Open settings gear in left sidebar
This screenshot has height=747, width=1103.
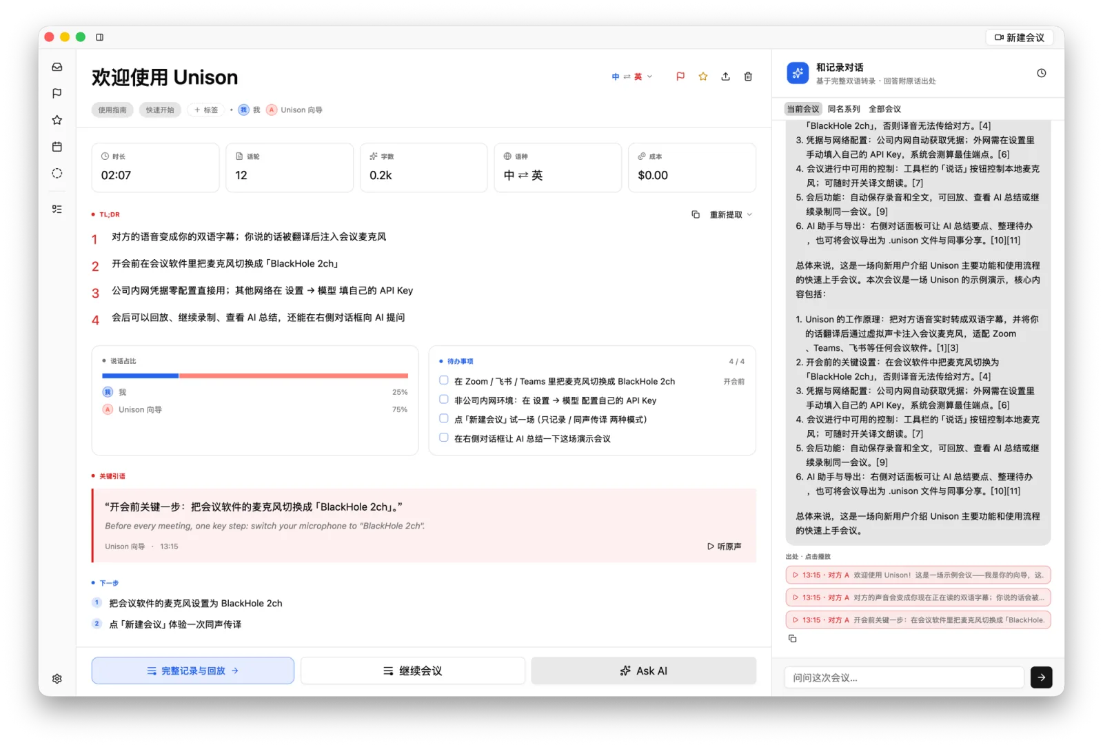[57, 679]
